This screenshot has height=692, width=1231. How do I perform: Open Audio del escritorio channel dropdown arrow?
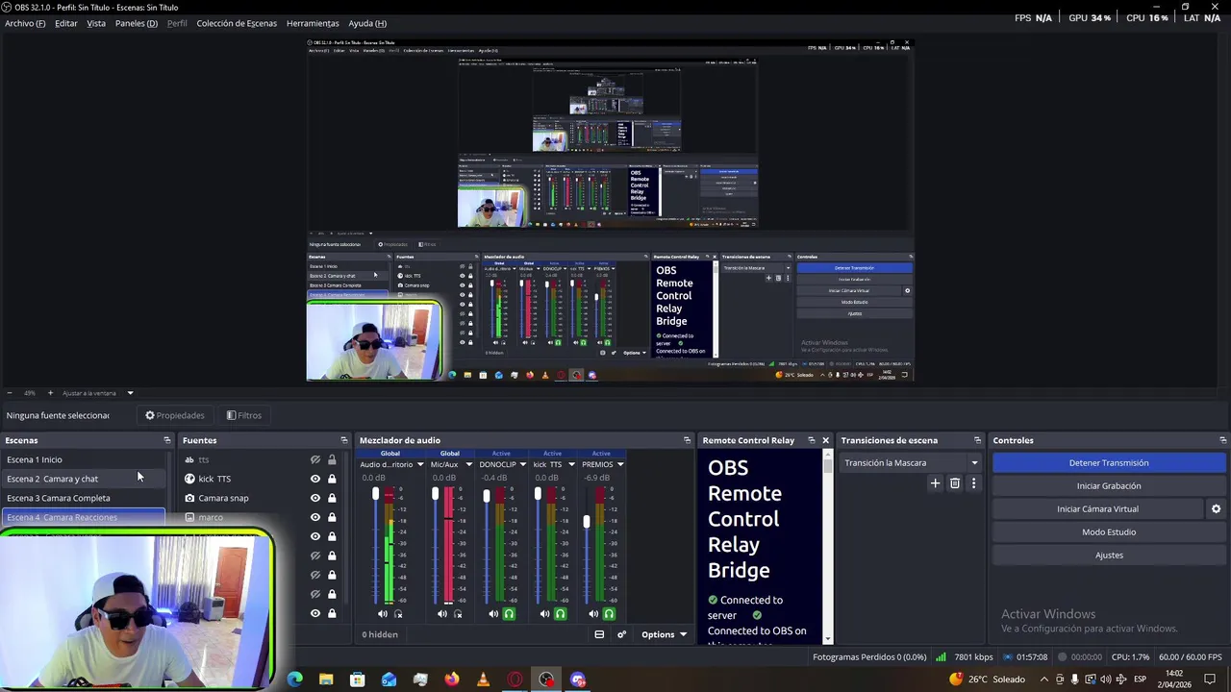point(420,465)
